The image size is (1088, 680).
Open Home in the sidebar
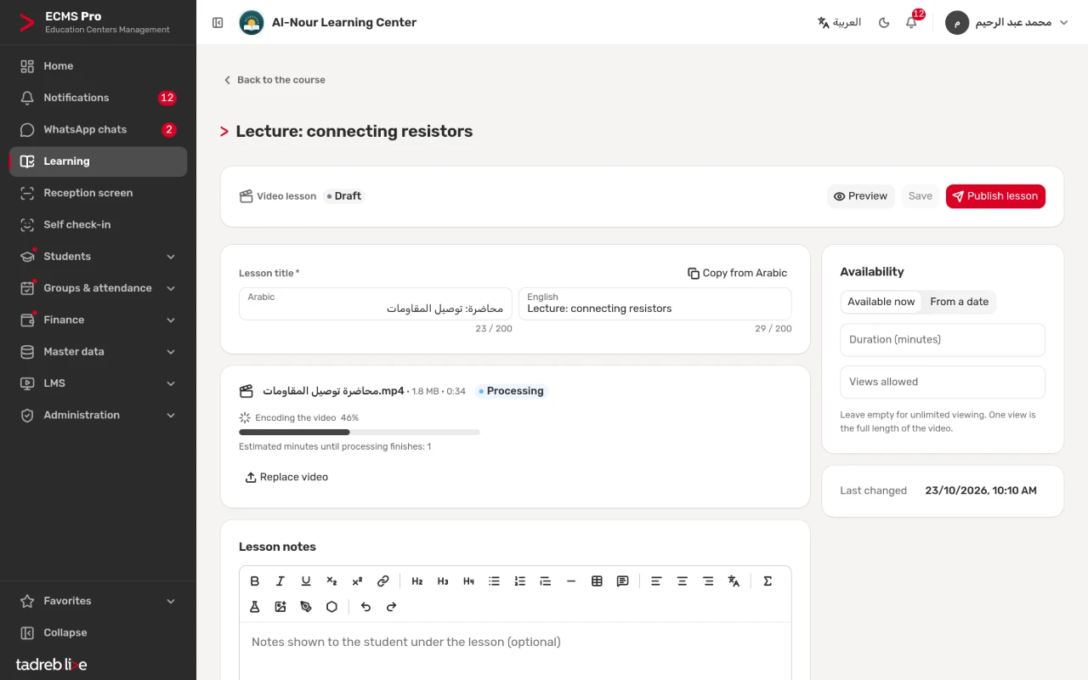(x=98, y=66)
